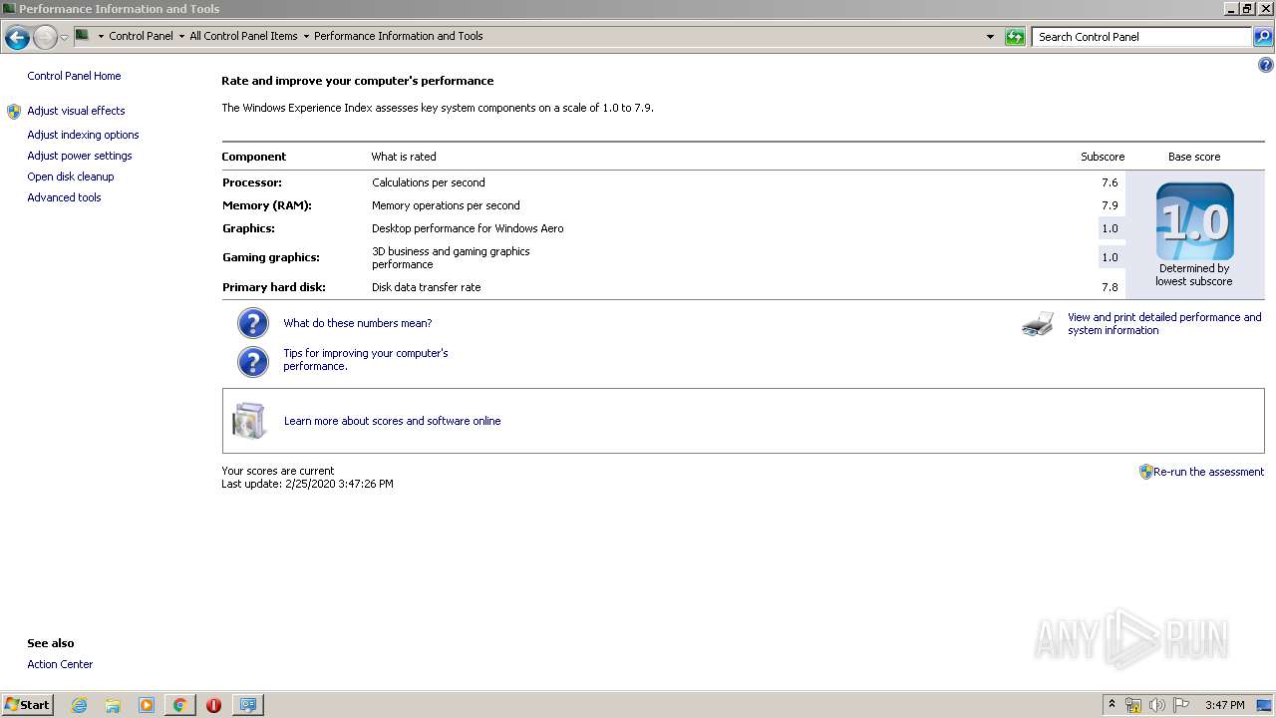Screen dimensions: 1276x718
Task: Click the 1.0 base score badge
Action: click(1194, 221)
